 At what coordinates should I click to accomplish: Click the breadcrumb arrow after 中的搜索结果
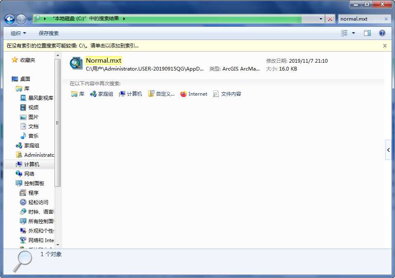point(124,19)
